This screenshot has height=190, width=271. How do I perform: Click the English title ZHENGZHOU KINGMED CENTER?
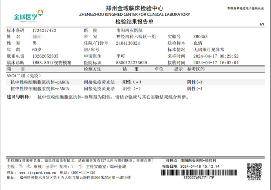coord(134,14)
